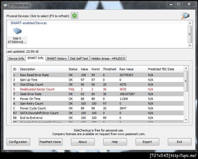The height and width of the screenshot is (159, 198).
Task: Select the SATA Downshift Error Count row
Action: pyautogui.click(x=98, y=113)
